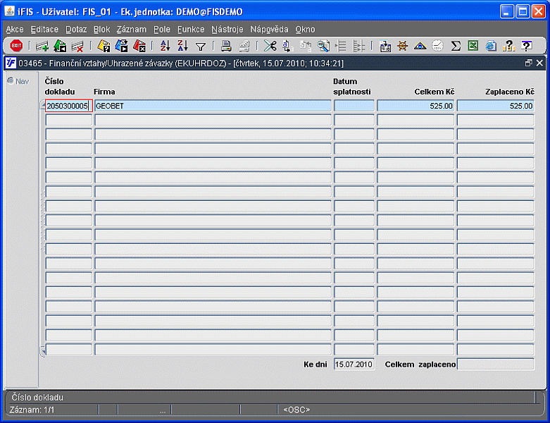
Task: Click the magnifying glass search icon
Action: [x=323, y=46]
